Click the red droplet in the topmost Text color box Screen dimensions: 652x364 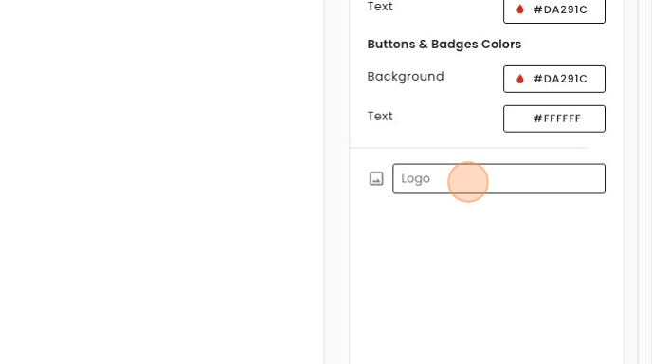click(x=519, y=9)
